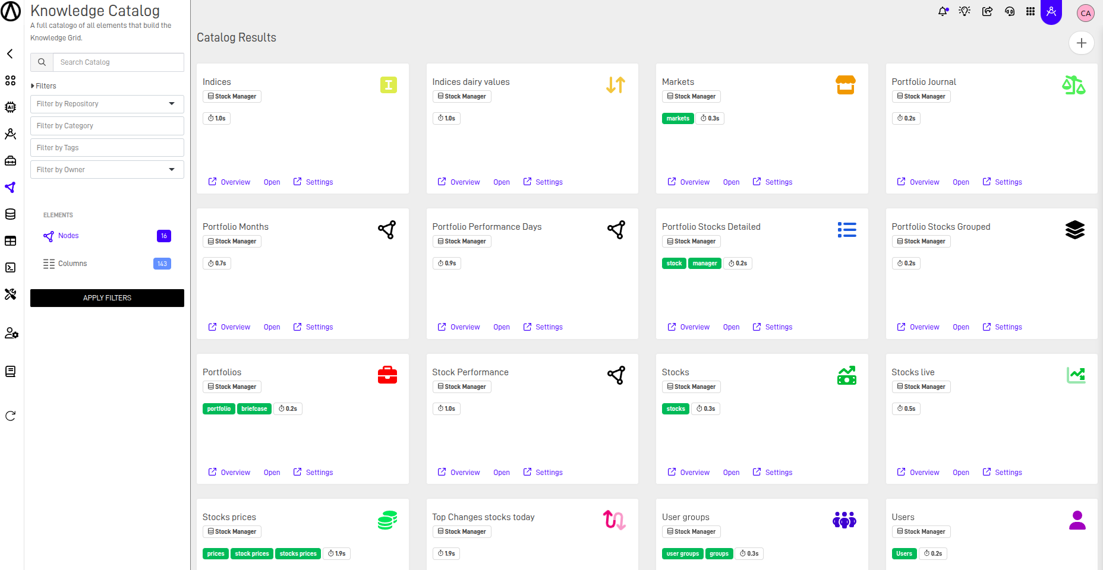This screenshot has height=570, width=1103.
Task: Click the Filter by Category field
Action: [x=107, y=126]
